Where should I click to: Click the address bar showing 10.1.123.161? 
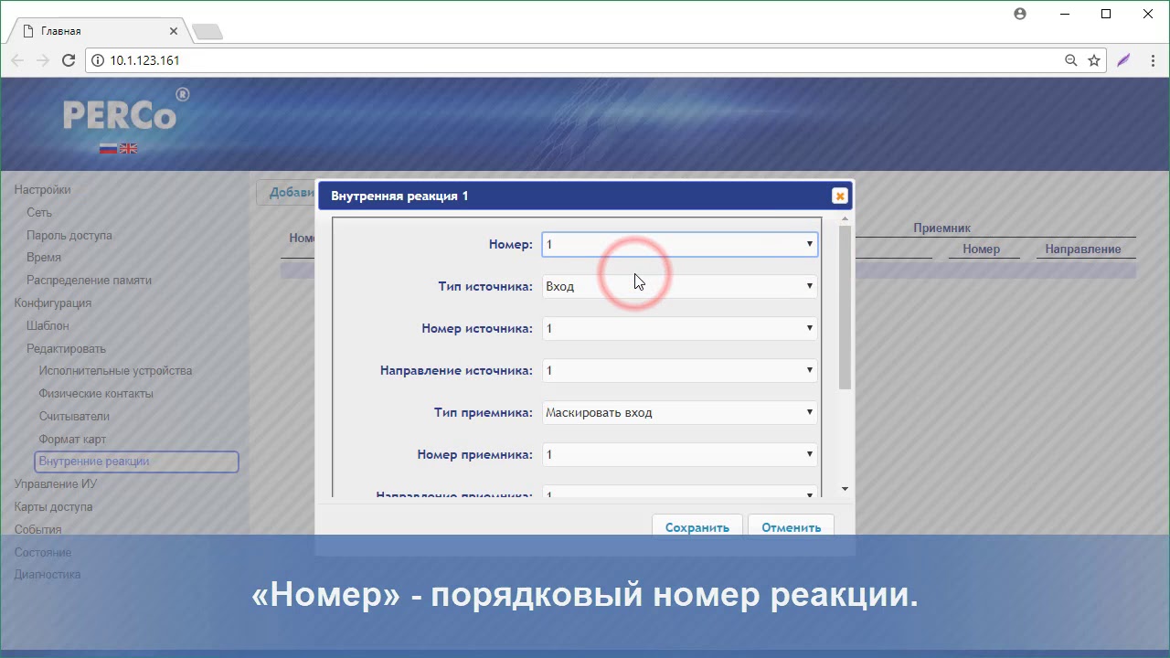tap(576, 60)
